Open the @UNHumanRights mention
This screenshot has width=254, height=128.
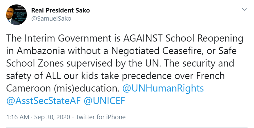point(163,88)
